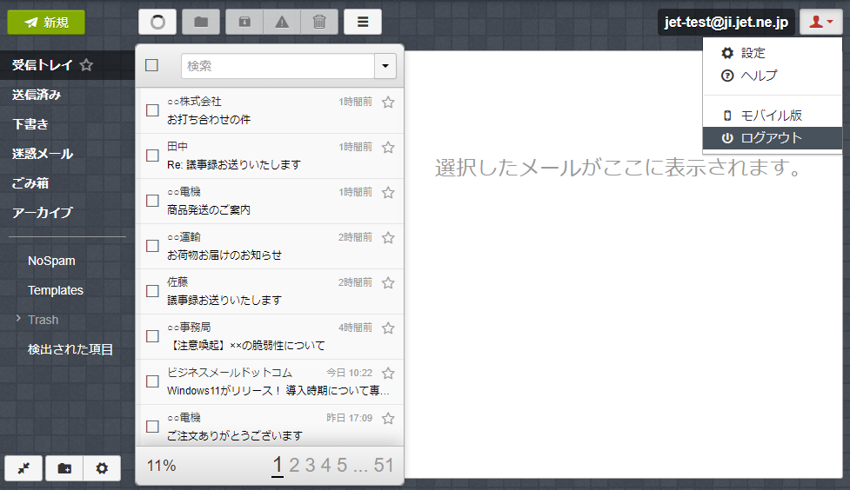Open the more actions hamburger menu
850x490 pixels.
pos(363,23)
